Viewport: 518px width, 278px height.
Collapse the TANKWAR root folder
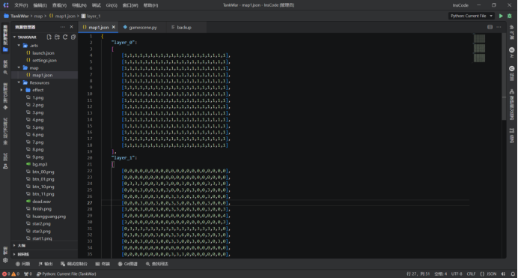[x=14, y=37]
